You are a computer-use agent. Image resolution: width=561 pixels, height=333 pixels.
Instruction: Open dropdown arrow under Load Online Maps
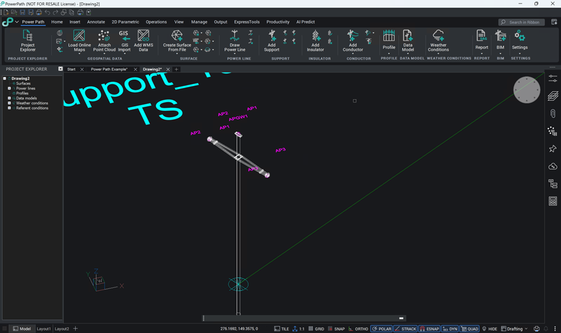click(79, 54)
